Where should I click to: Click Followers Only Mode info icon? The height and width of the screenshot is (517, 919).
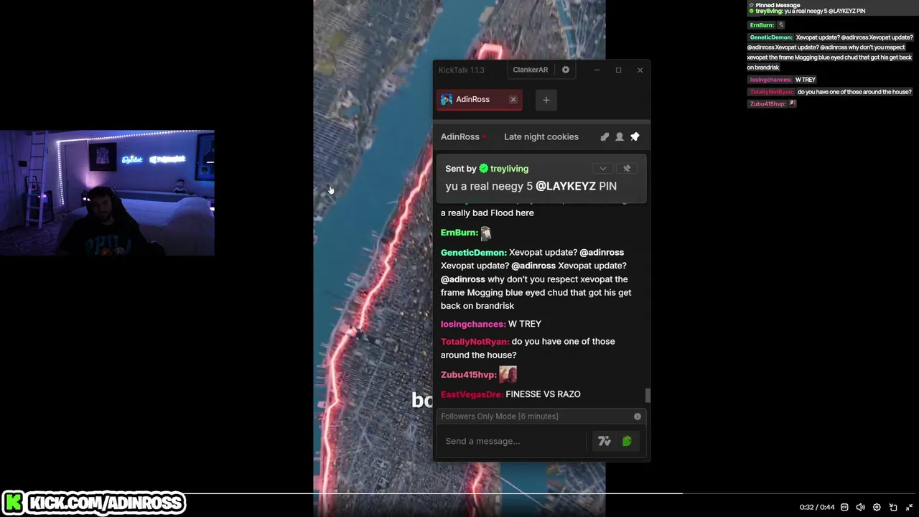(638, 416)
